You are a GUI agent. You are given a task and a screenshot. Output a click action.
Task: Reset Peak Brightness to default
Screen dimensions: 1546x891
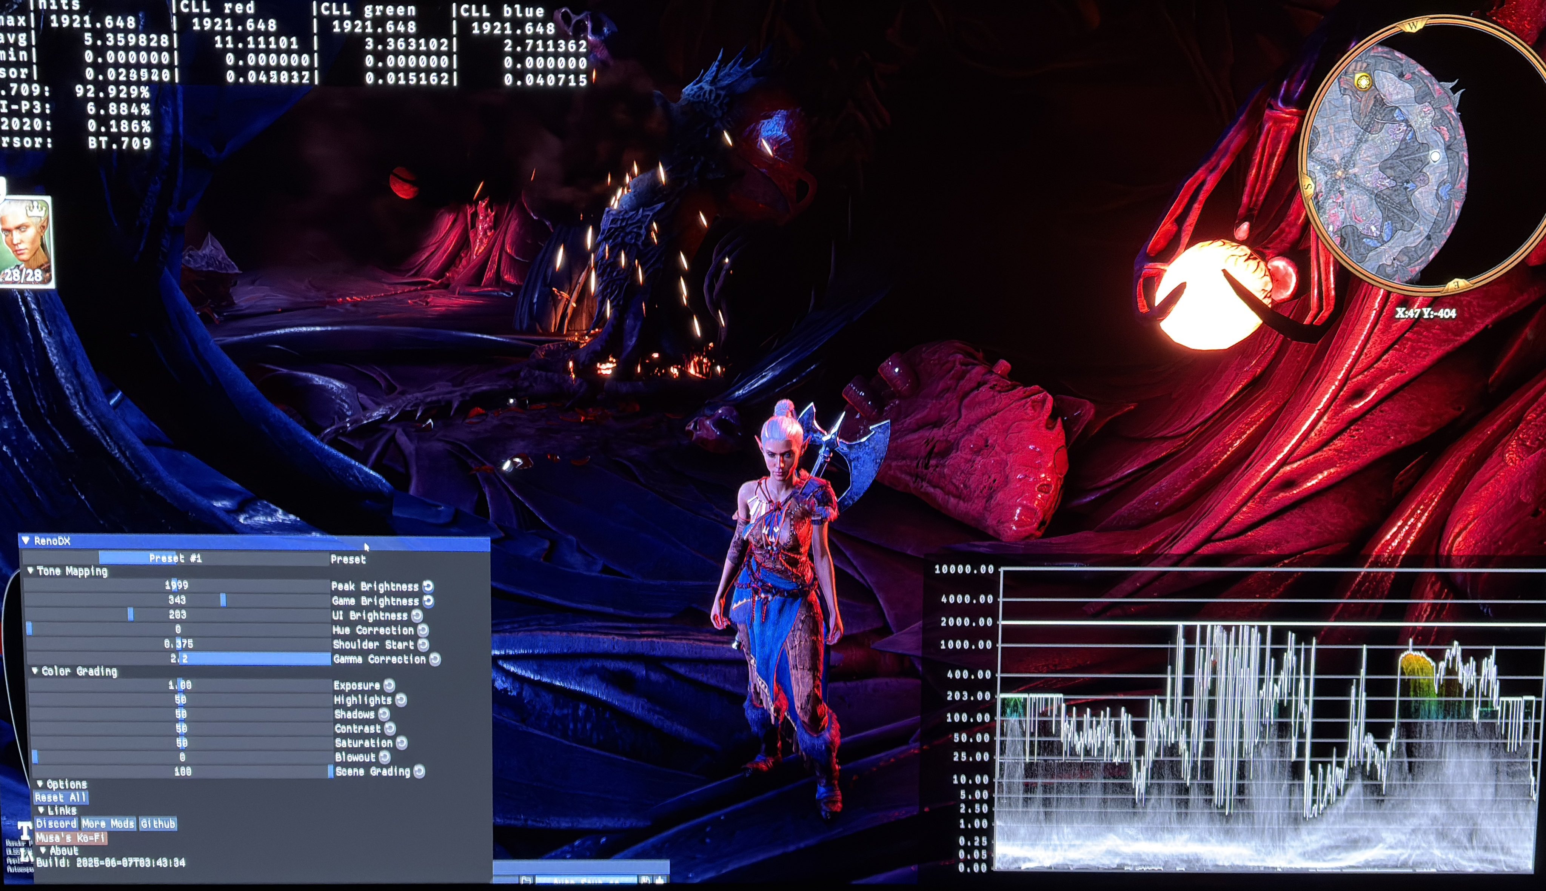[x=428, y=586]
